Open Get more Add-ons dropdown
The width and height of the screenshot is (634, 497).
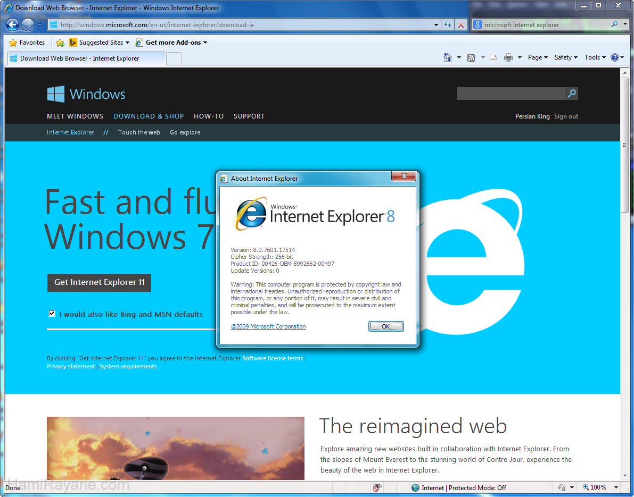coord(171,43)
